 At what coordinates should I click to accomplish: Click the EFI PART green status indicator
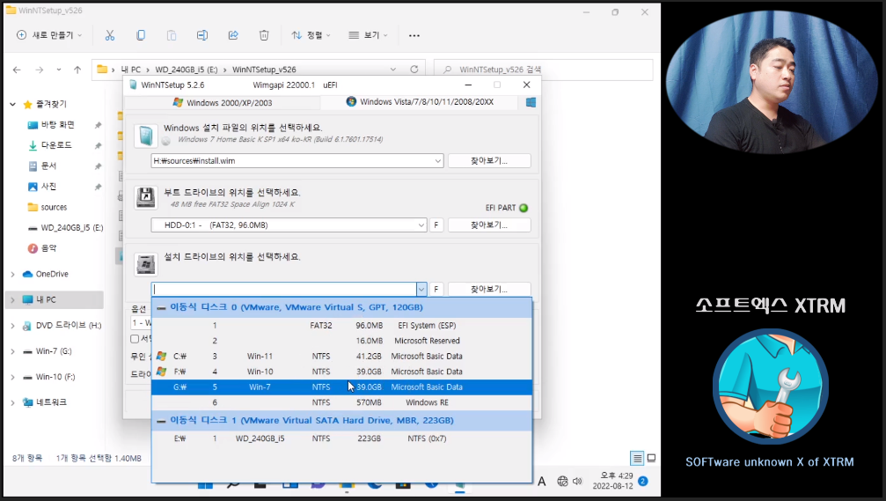[524, 208]
